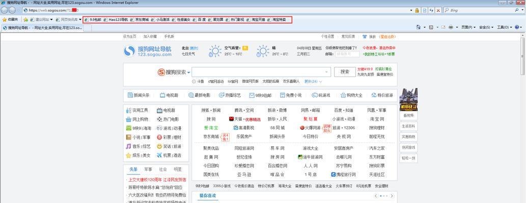
Task: Click the compatibility view icon
Action: [x=425, y=10]
